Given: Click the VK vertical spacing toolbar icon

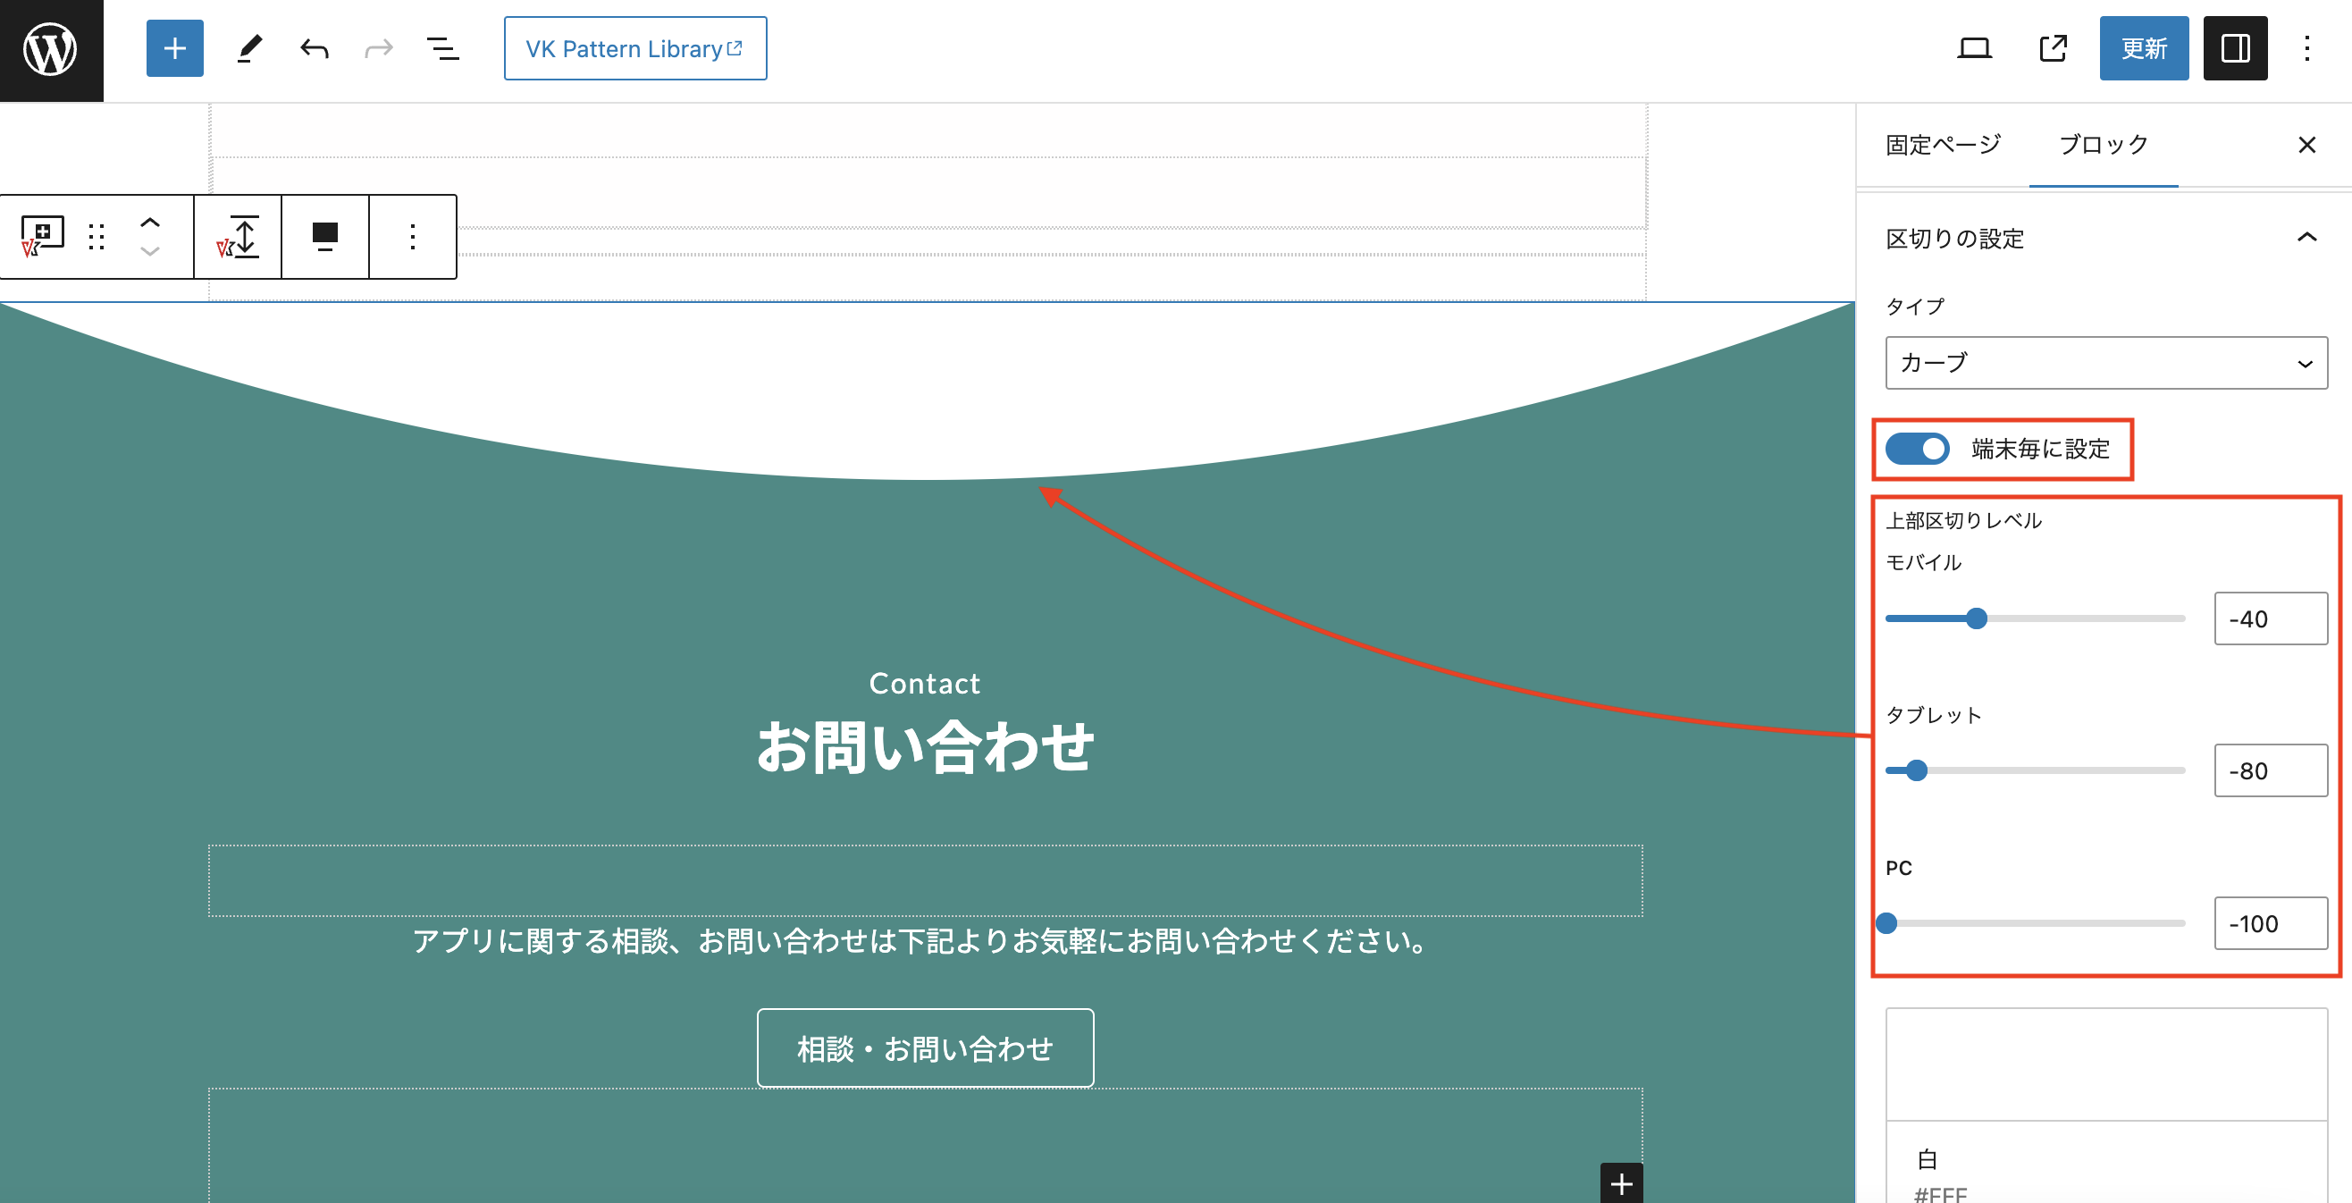Looking at the screenshot, I should click(x=239, y=237).
